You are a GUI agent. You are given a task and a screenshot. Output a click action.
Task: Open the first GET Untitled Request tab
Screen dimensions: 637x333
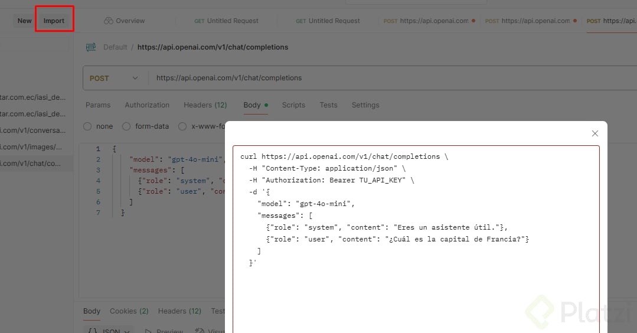[227, 21]
